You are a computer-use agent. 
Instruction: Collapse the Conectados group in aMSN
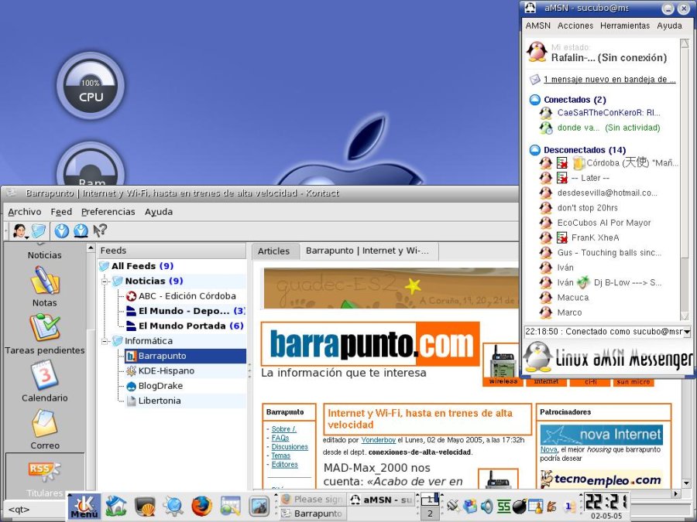pyautogui.click(x=534, y=100)
